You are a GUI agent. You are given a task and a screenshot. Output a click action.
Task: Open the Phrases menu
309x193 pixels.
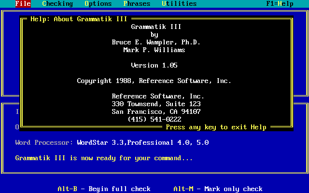[x=137, y=4]
